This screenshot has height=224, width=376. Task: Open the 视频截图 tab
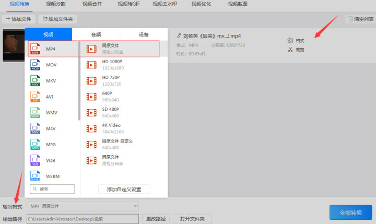(x=238, y=4)
